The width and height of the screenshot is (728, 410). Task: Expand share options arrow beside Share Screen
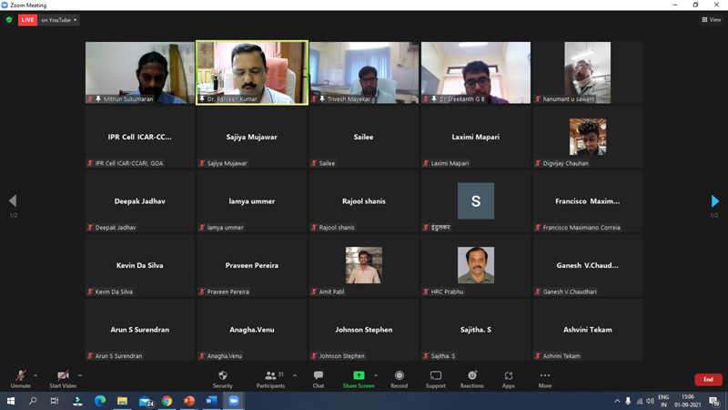pos(376,375)
